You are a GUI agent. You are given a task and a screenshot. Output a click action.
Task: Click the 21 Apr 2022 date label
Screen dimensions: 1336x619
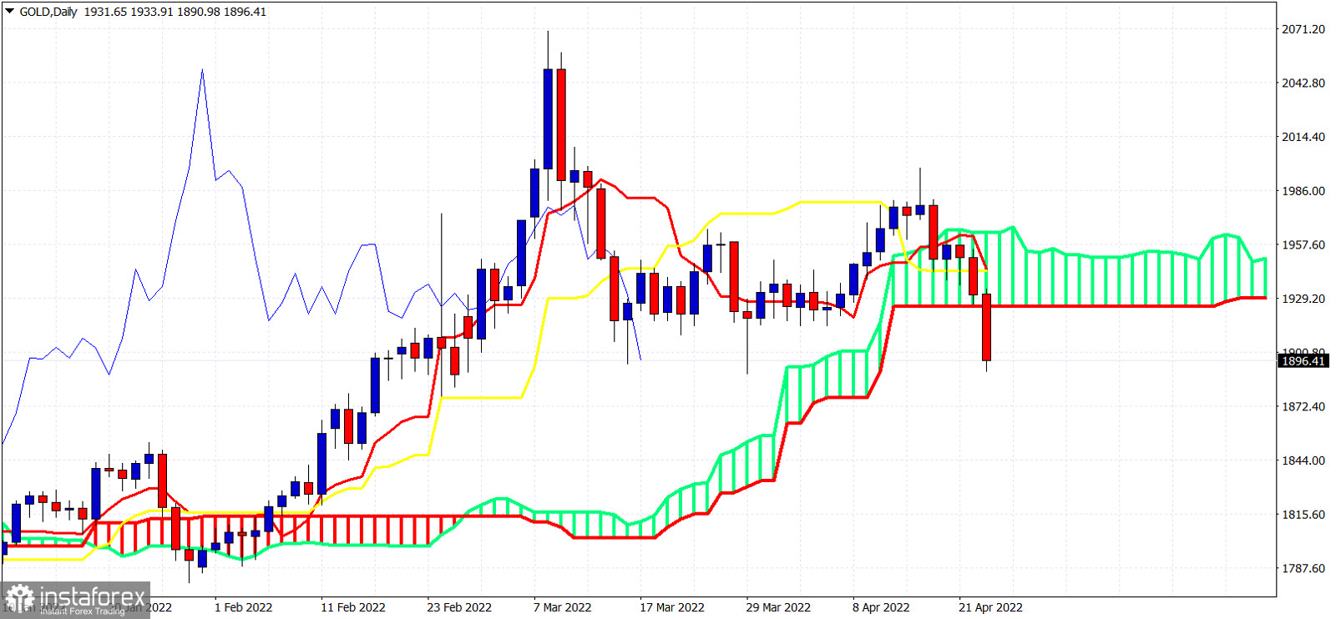click(x=990, y=607)
